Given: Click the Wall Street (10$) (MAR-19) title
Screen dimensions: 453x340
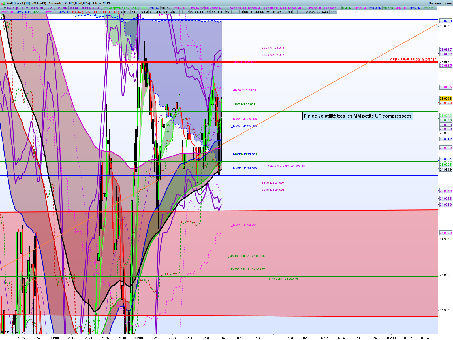Looking at the screenshot, I should tap(26, 3).
